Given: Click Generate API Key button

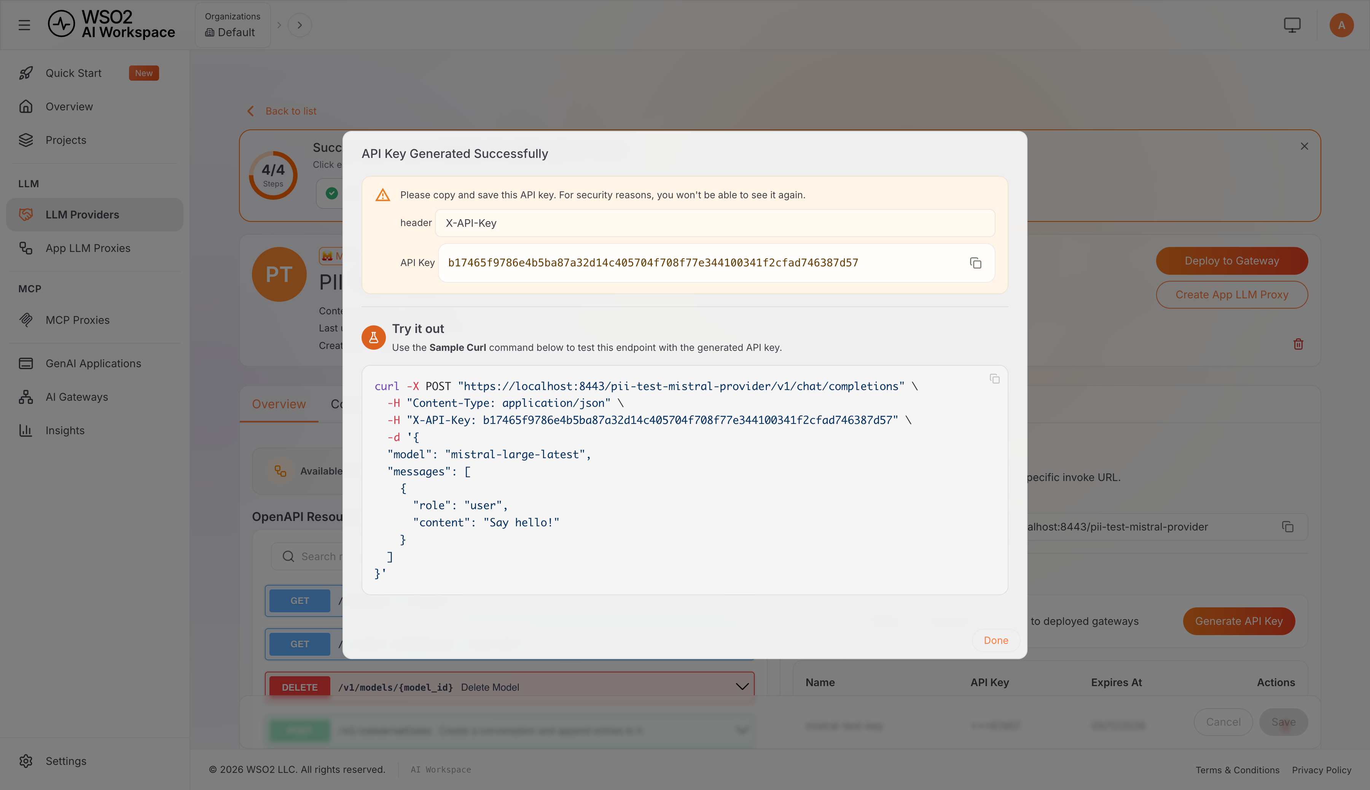Looking at the screenshot, I should pyautogui.click(x=1239, y=621).
